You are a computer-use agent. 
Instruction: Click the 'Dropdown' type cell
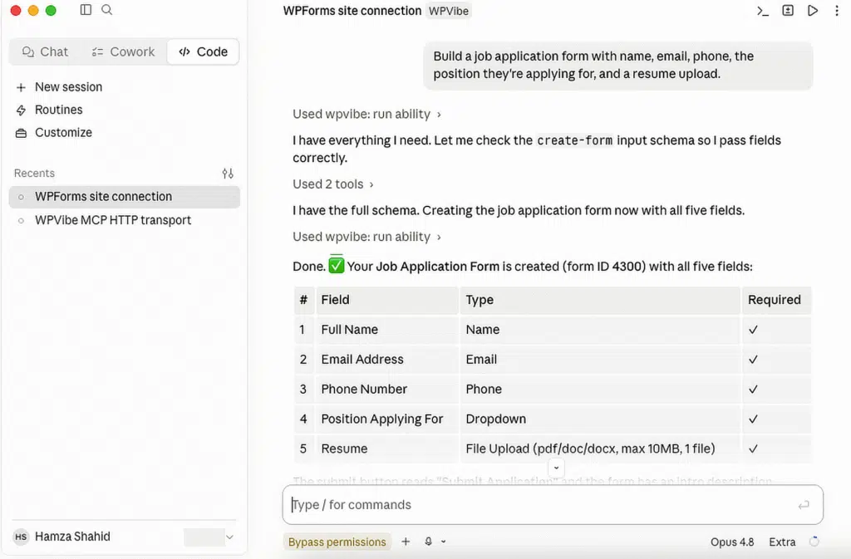(x=600, y=419)
